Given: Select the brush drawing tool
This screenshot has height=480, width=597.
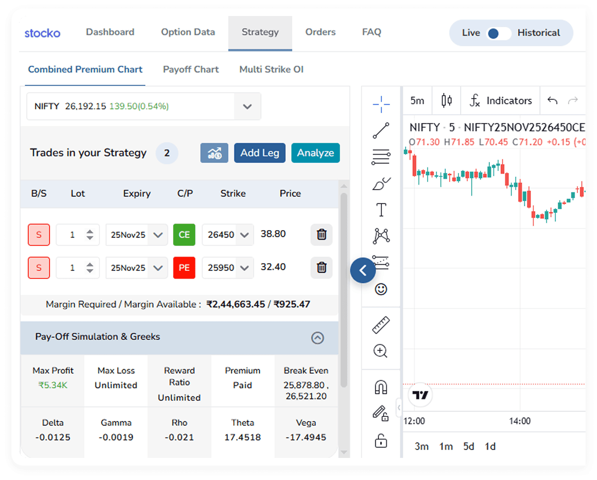Looking at the screenshot, I should coord(381,184).
